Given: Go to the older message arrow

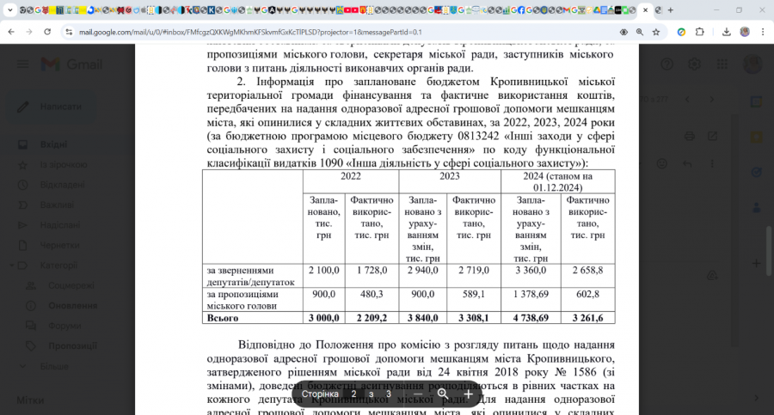Looking at the screenshot, I should [712, 99].
